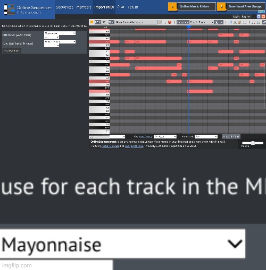
Task: Open the Chat menu item
Action: [x=121, y=7]
